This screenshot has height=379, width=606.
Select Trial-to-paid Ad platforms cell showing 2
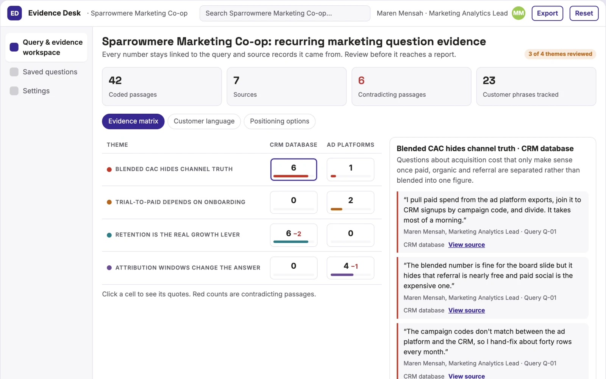tap(350, 202)
